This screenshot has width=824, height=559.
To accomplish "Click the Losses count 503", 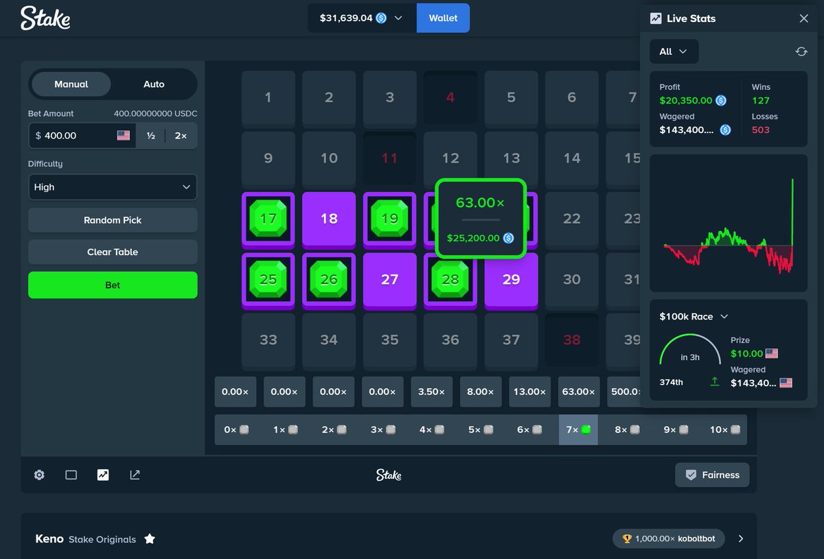I will (x=761, y=130).
